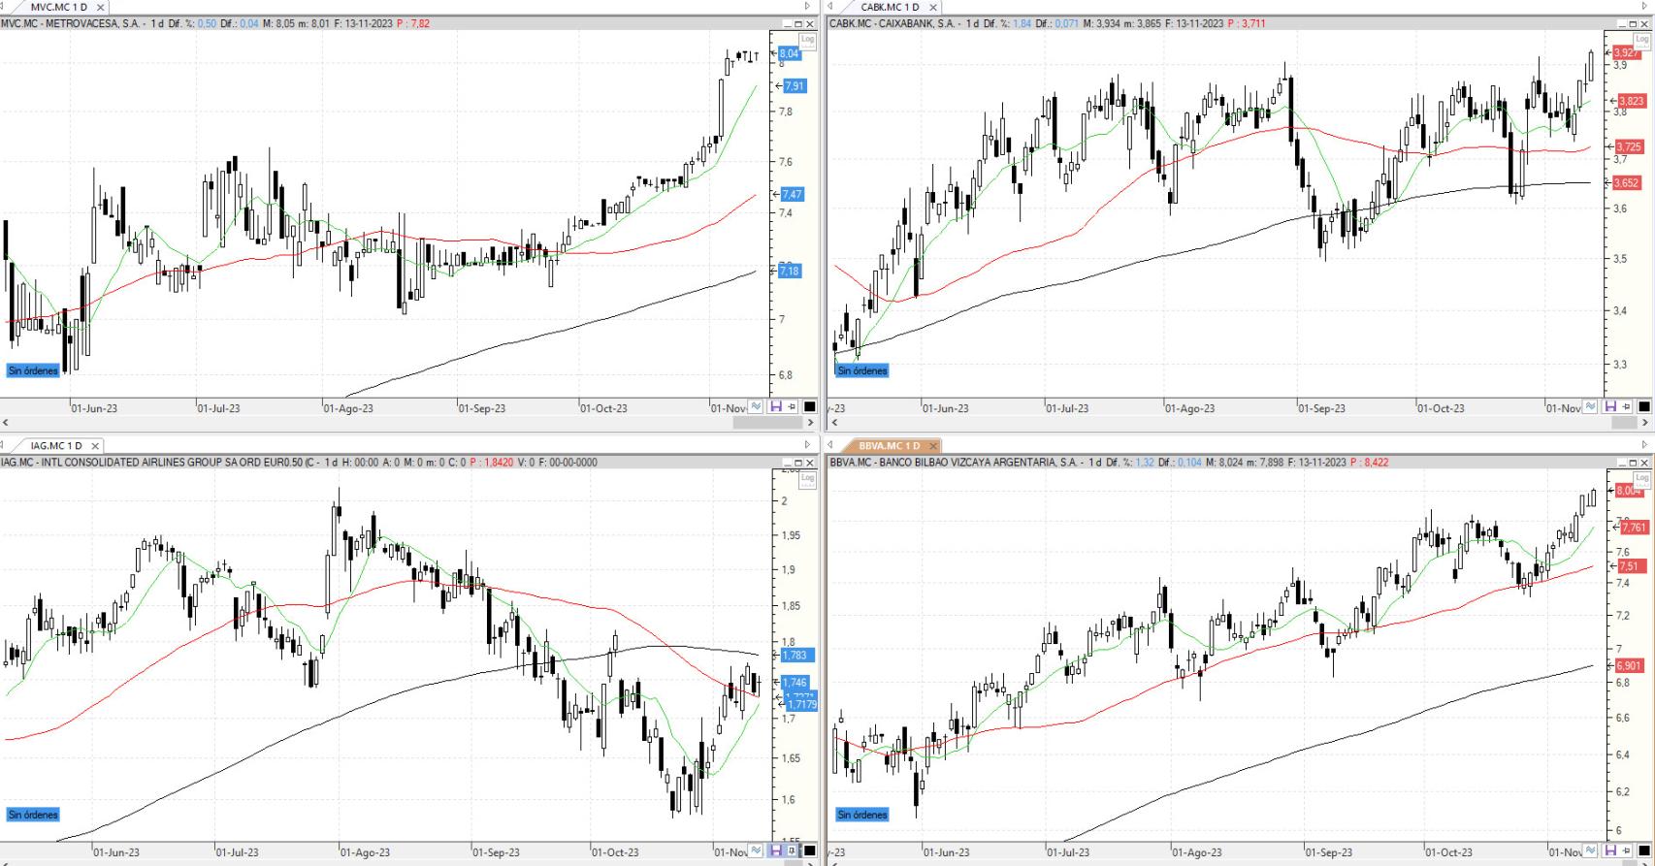1655x866 pixels.
Task: Open the indicators wave icon in CABK.MC chart
Action: (x=1591, y=407)
